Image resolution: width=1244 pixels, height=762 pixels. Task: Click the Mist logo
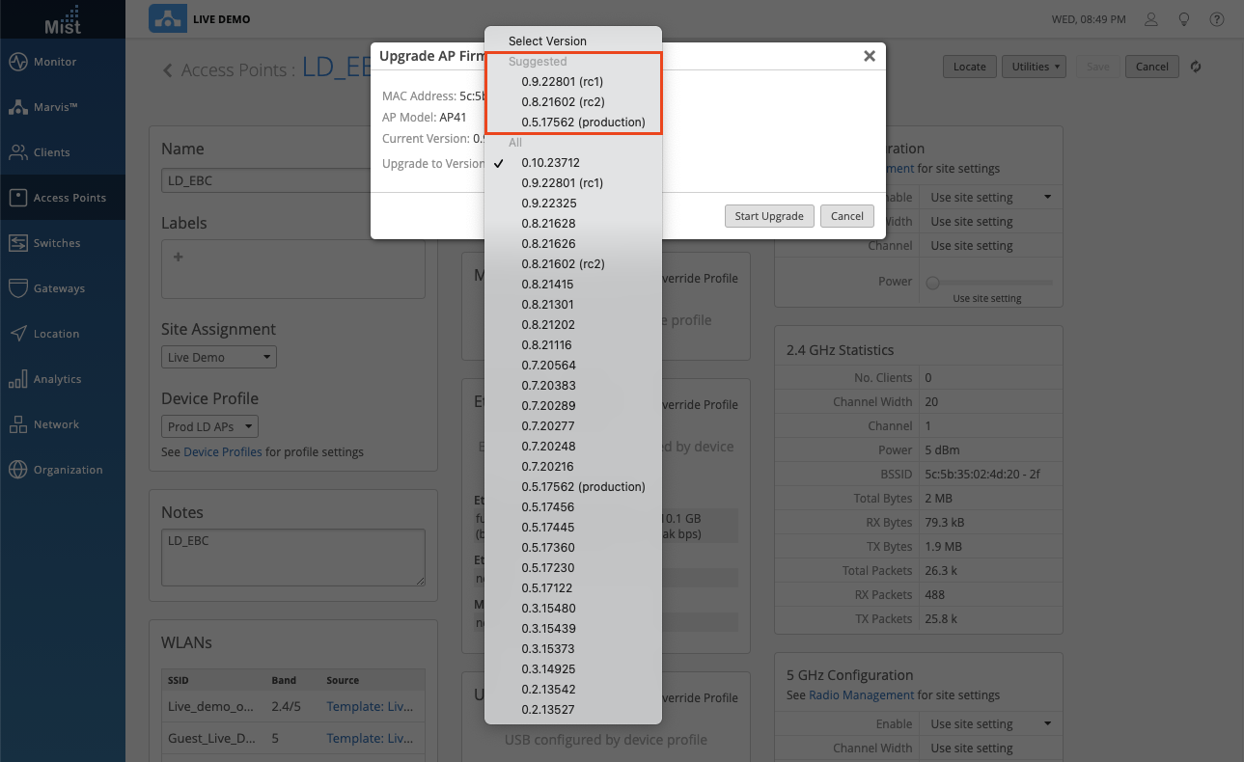[x=63, y=19]
